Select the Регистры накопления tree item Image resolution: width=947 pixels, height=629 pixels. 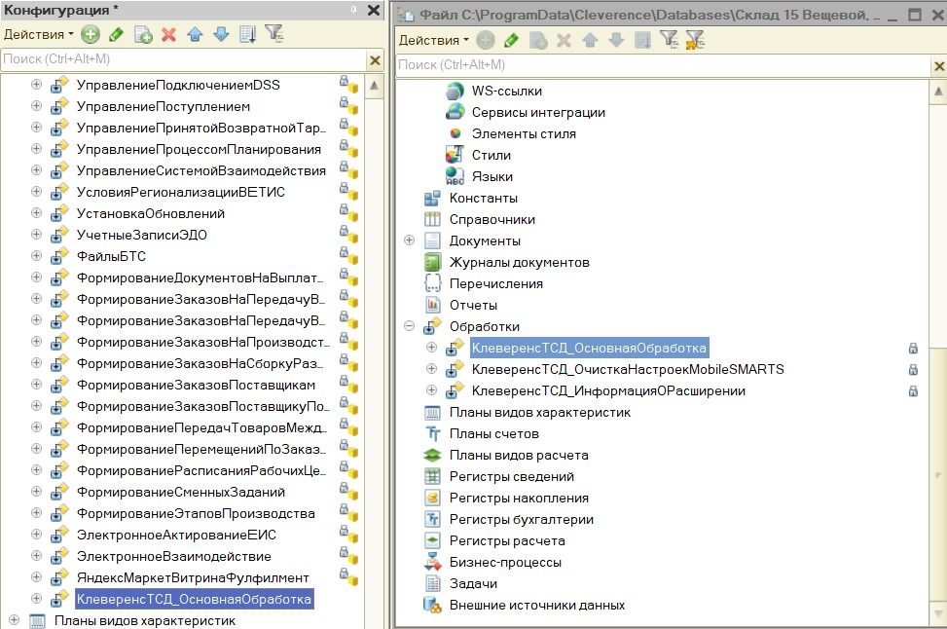(x=519, y=498)
